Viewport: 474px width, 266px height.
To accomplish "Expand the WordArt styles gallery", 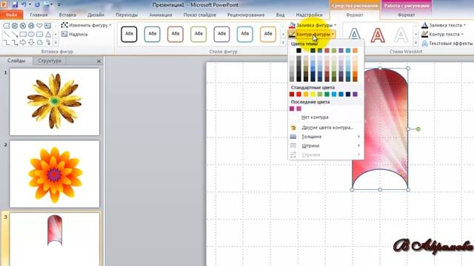I will pyautogui.click(x=415, y=43).
